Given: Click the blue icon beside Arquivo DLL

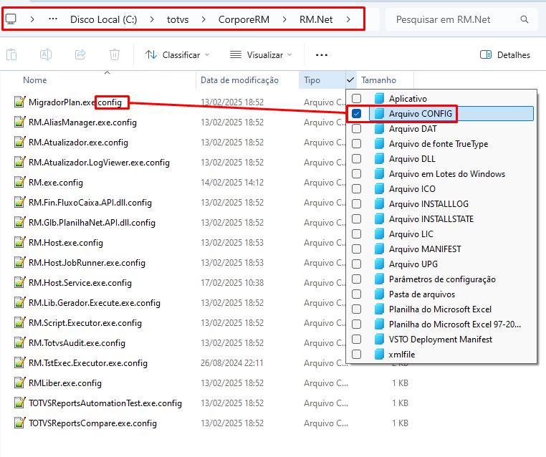Looking at the screenshot, I should (x=379, y=159).
